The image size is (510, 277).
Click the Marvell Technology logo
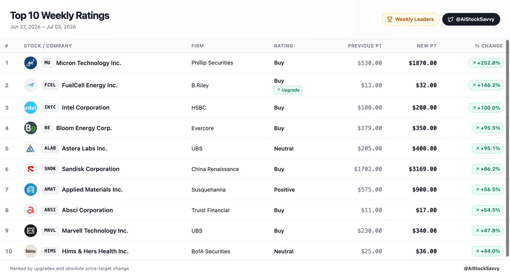(31, 231)
